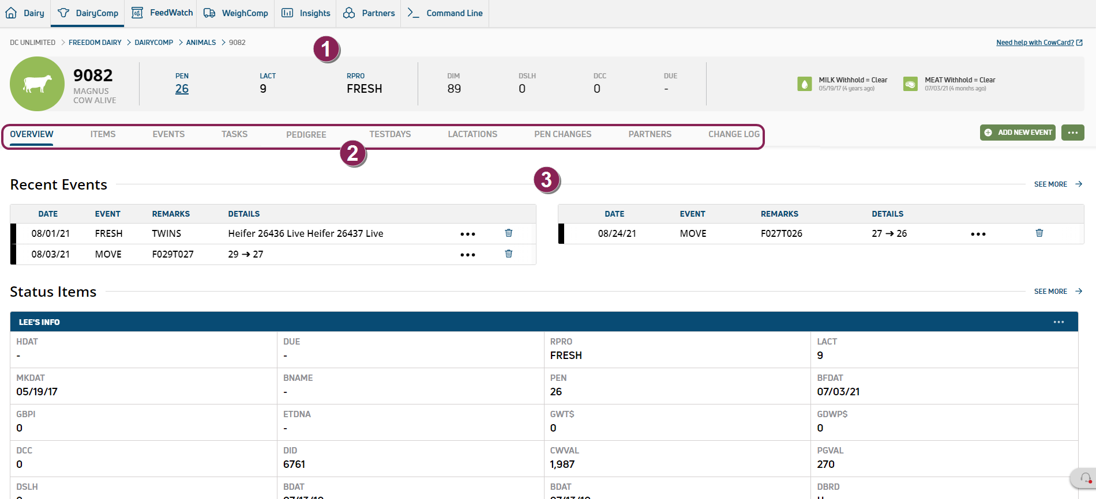Open the Insights charts section
Image resolution: width=1096 pixels, height=499 pixels.
click(306, 13)
